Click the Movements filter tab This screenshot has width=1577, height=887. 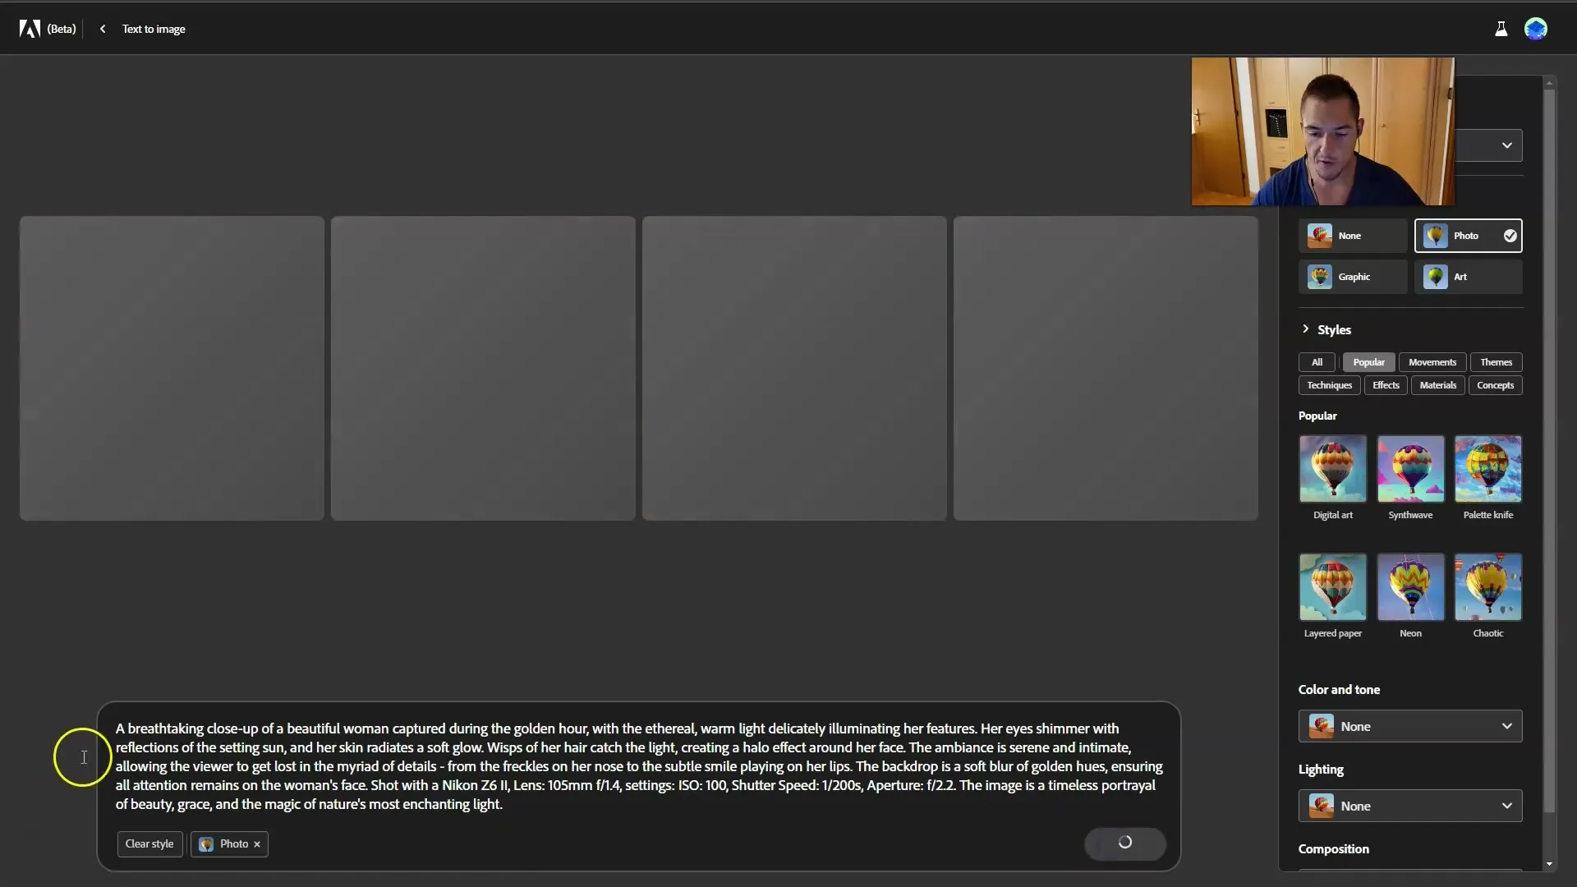[x=1433, y=361]
